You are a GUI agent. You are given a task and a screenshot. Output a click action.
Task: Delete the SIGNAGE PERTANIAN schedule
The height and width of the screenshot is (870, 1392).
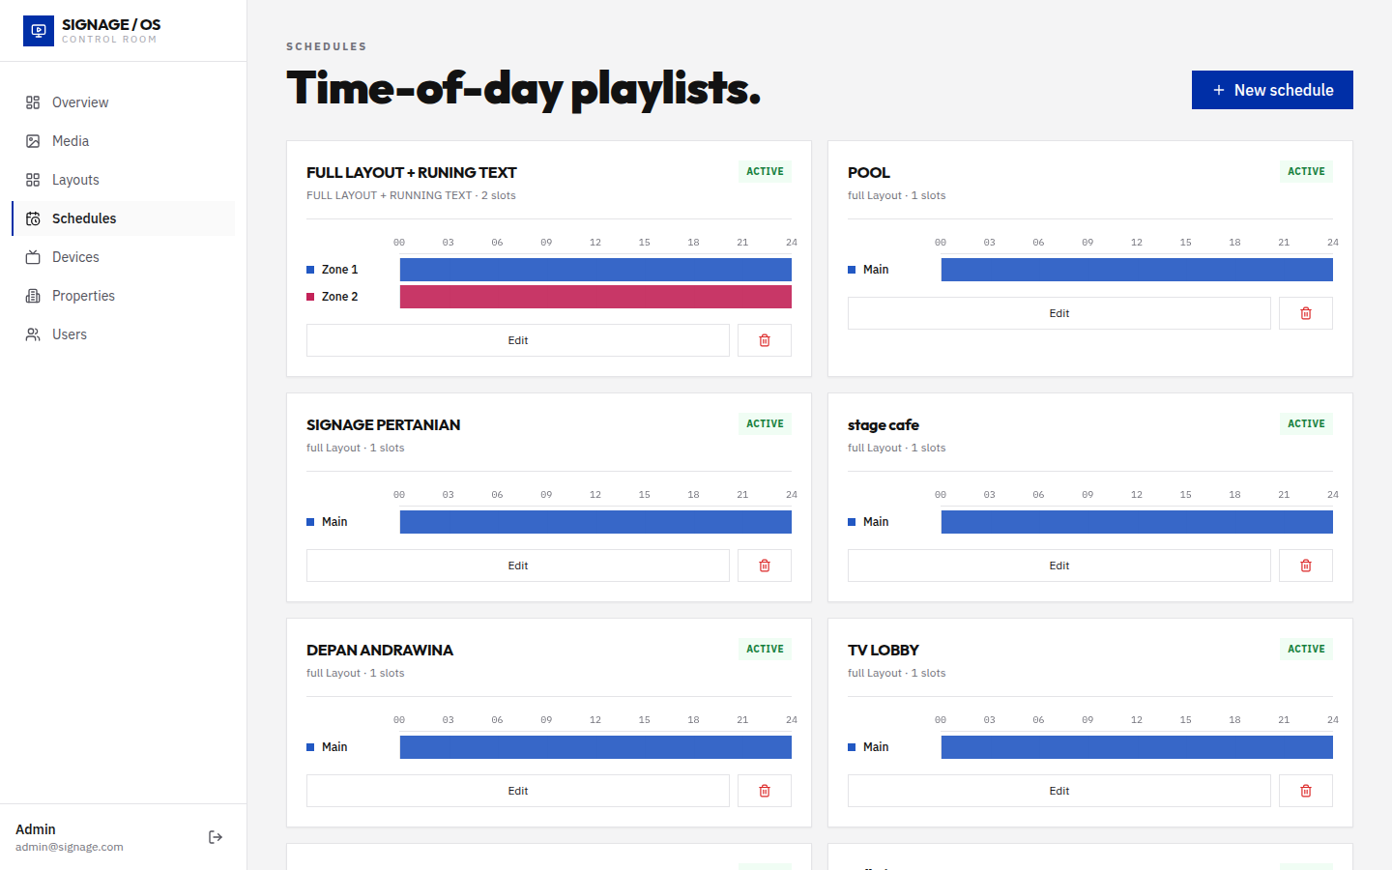(765, 565)
